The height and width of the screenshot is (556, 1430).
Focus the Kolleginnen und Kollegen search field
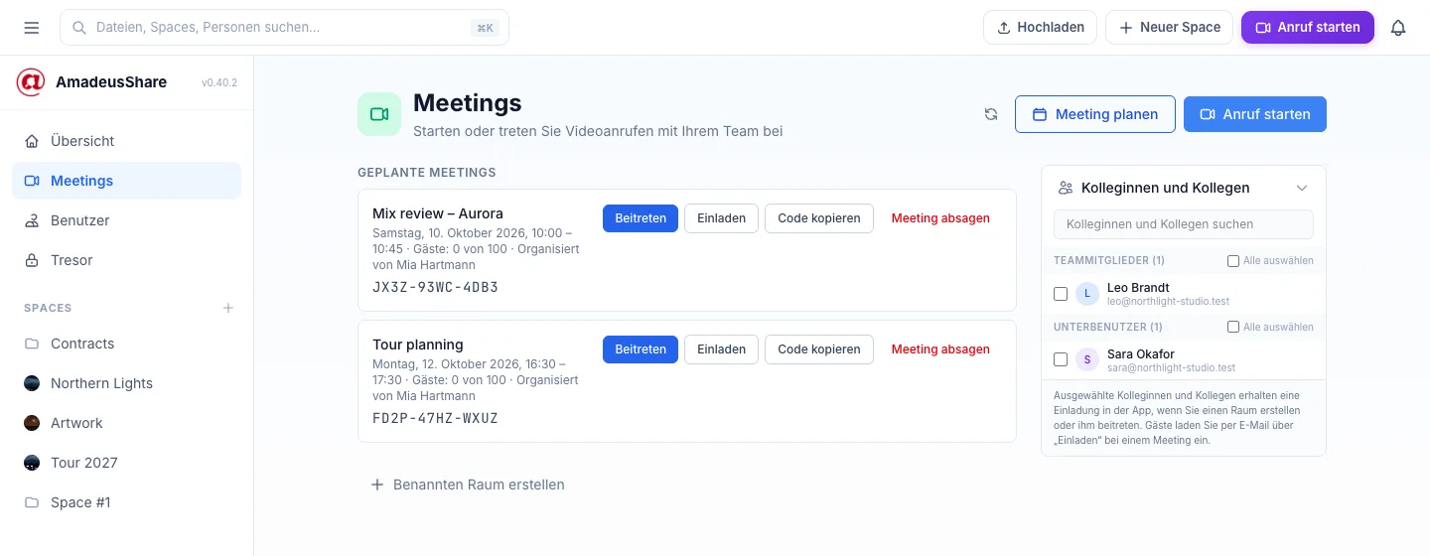click(x=1184, y=224)
